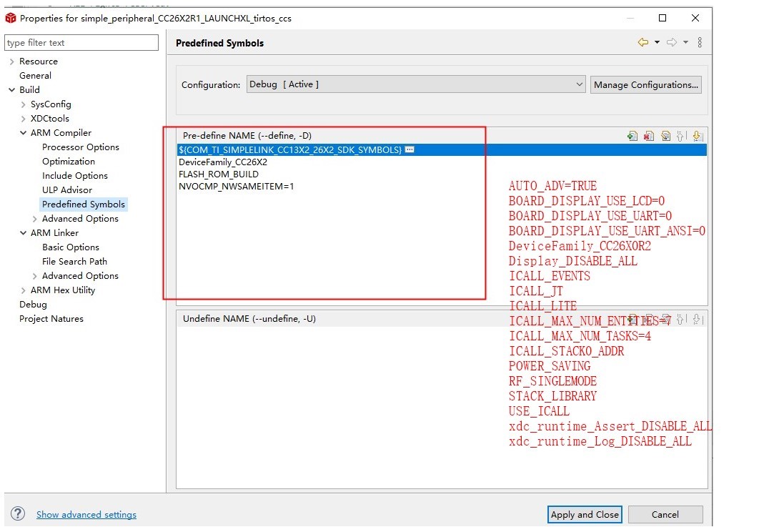Viewport: 774px width, 527px height.
Task: Select ARM Linker label in tree
Action: point(54,233)
